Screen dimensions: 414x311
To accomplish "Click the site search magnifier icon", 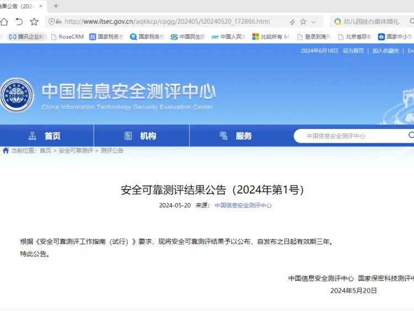I will [x=411, y=135].
